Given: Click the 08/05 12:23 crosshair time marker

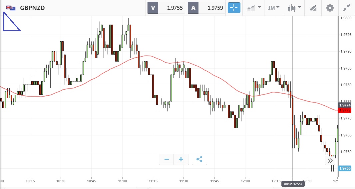Looking at the screenshot, I should click(x=293, y=183).
